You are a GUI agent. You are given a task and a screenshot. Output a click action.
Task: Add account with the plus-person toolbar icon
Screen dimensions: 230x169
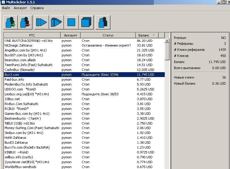11,22
